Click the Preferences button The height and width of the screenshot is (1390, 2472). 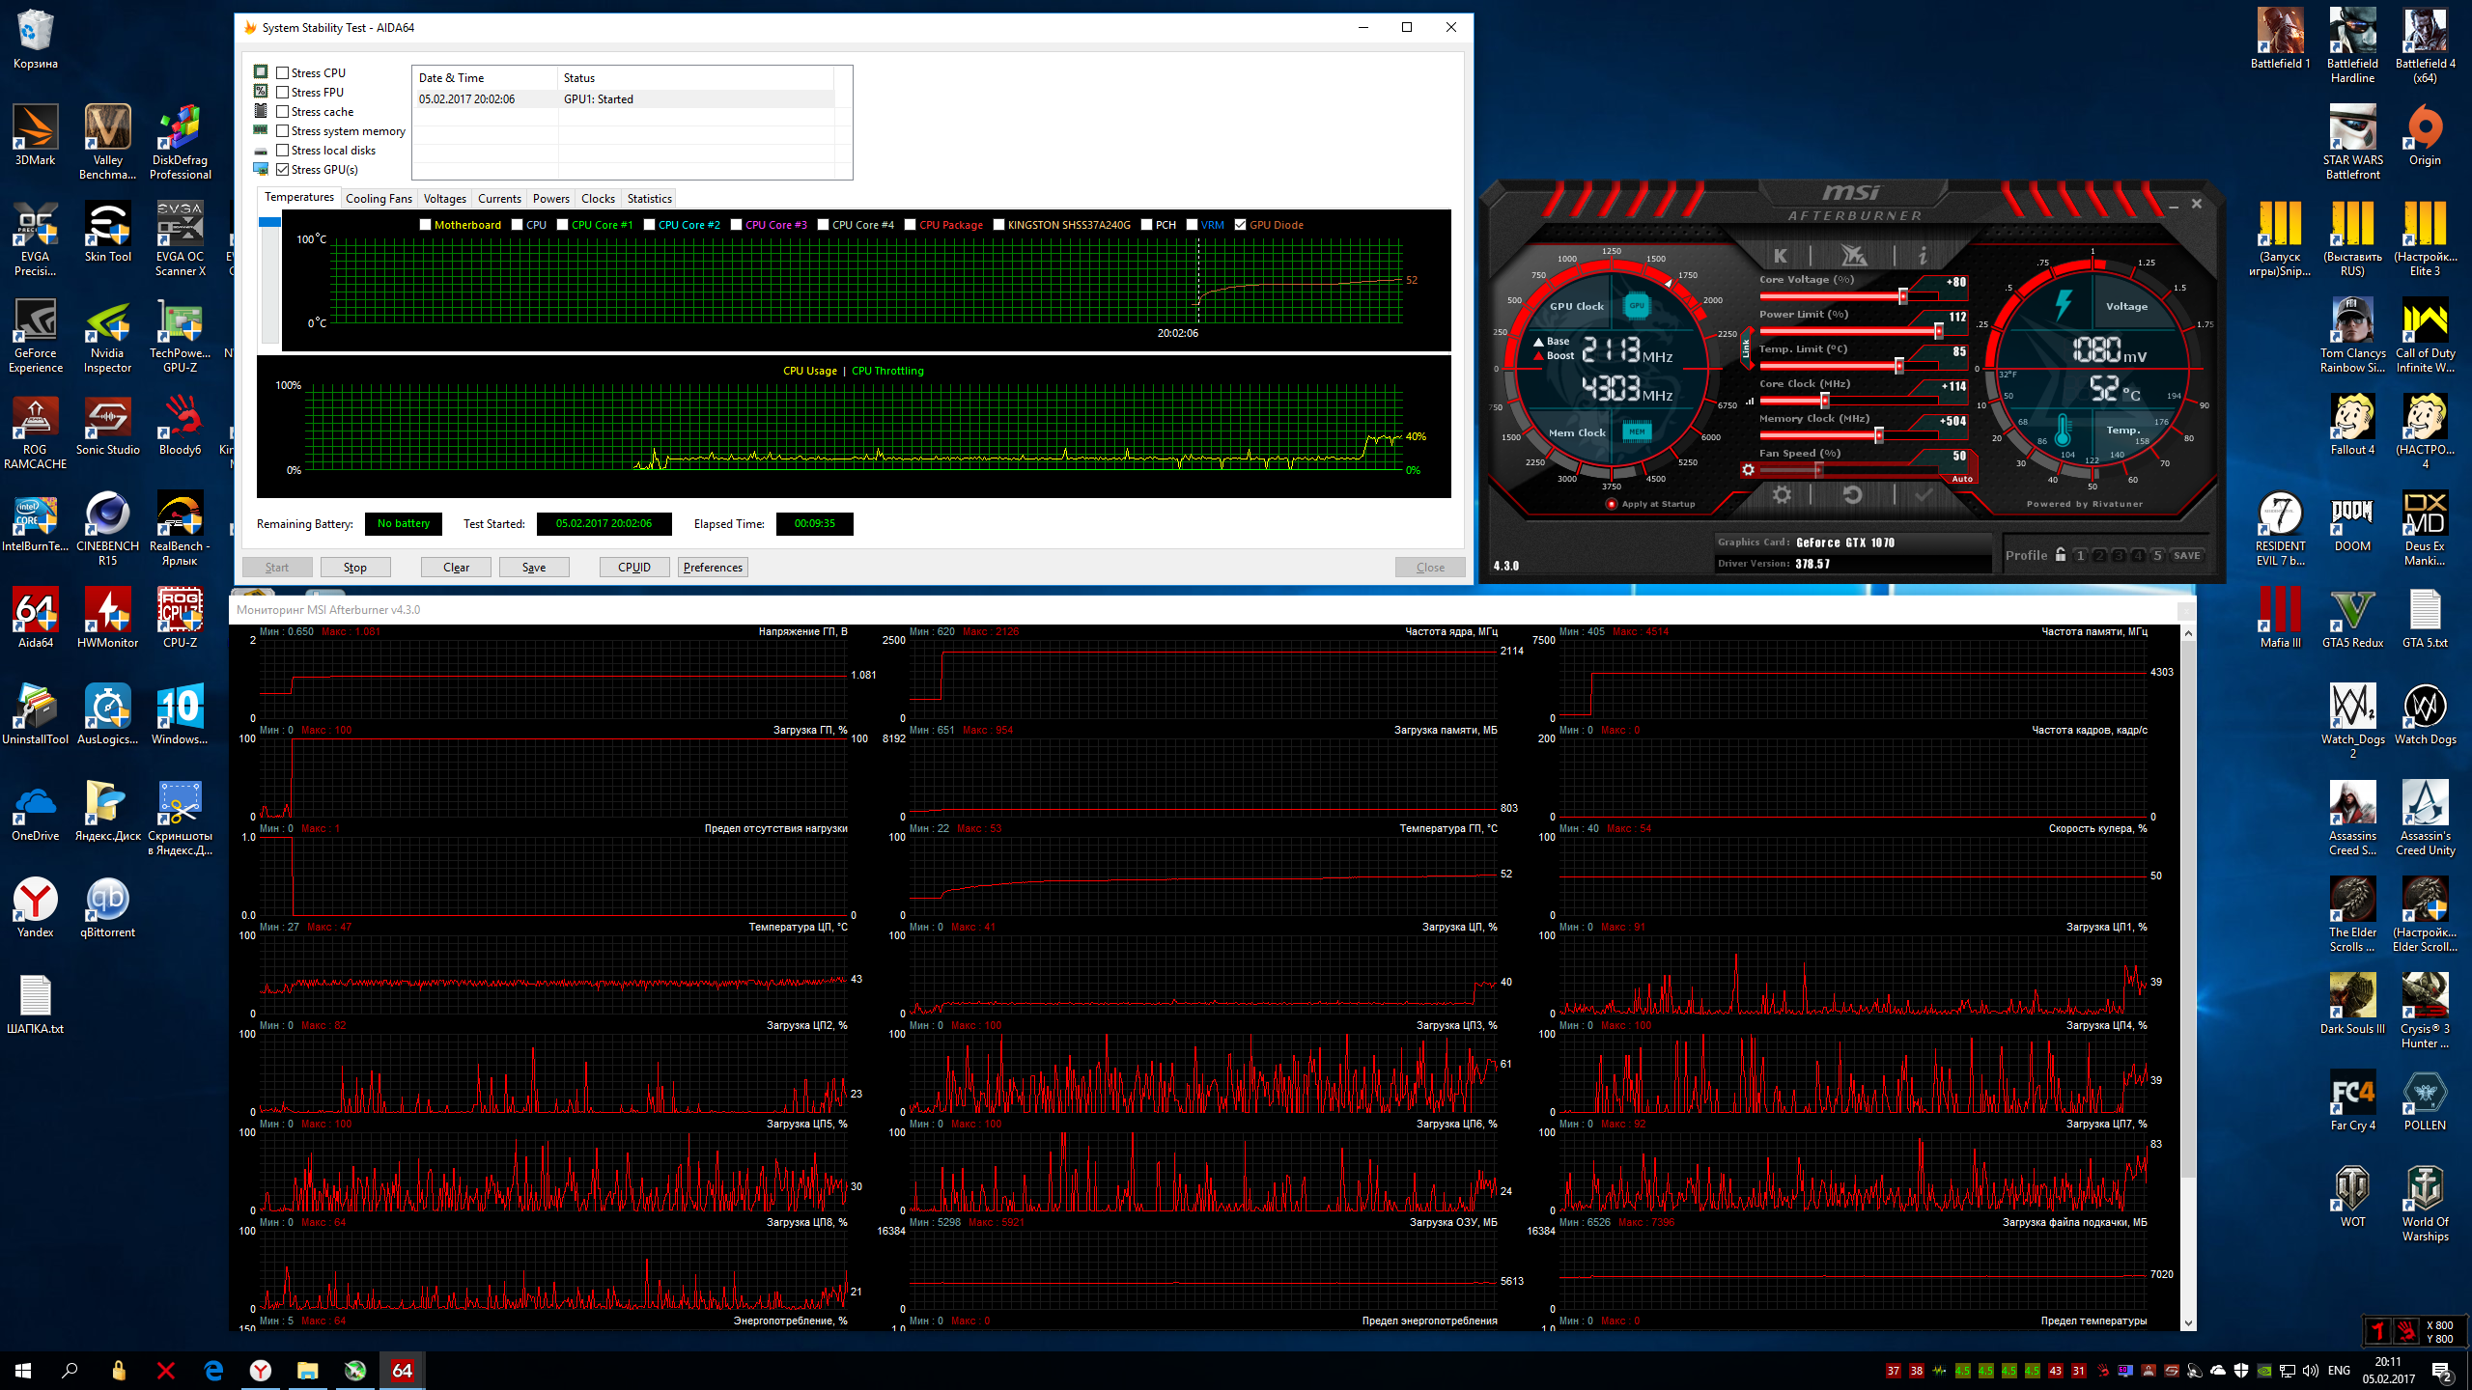pyautogui.click(x=713, y=568)
